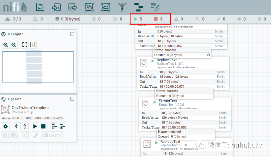Click the running components play status icon
This screenshot has width=271, height=157.
click(136, 19)
